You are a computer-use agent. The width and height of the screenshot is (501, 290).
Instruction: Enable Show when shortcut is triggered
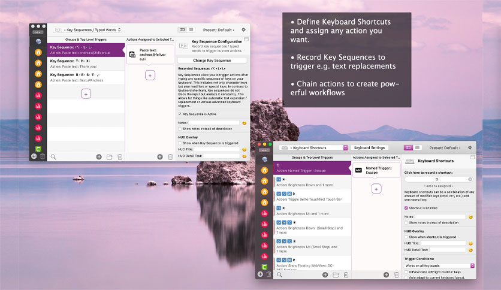406,237
